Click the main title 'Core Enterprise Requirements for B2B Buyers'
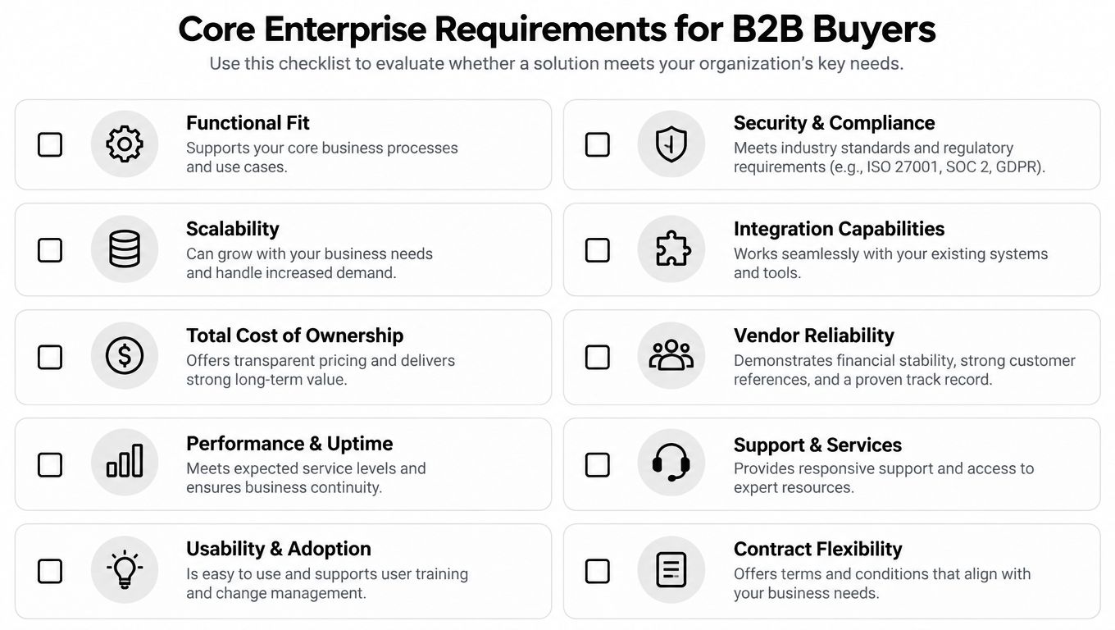This screenshot has height=630, width=1115. (557, 30)
